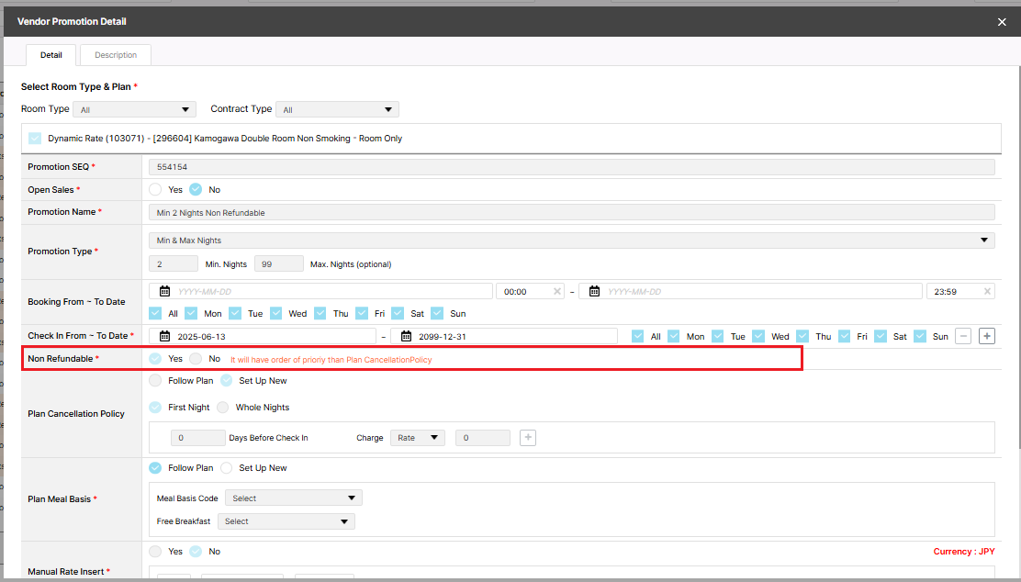Add a cancellation policy charge row
Viewport: 1021px width, 582px height.
(x=528, y=438)
